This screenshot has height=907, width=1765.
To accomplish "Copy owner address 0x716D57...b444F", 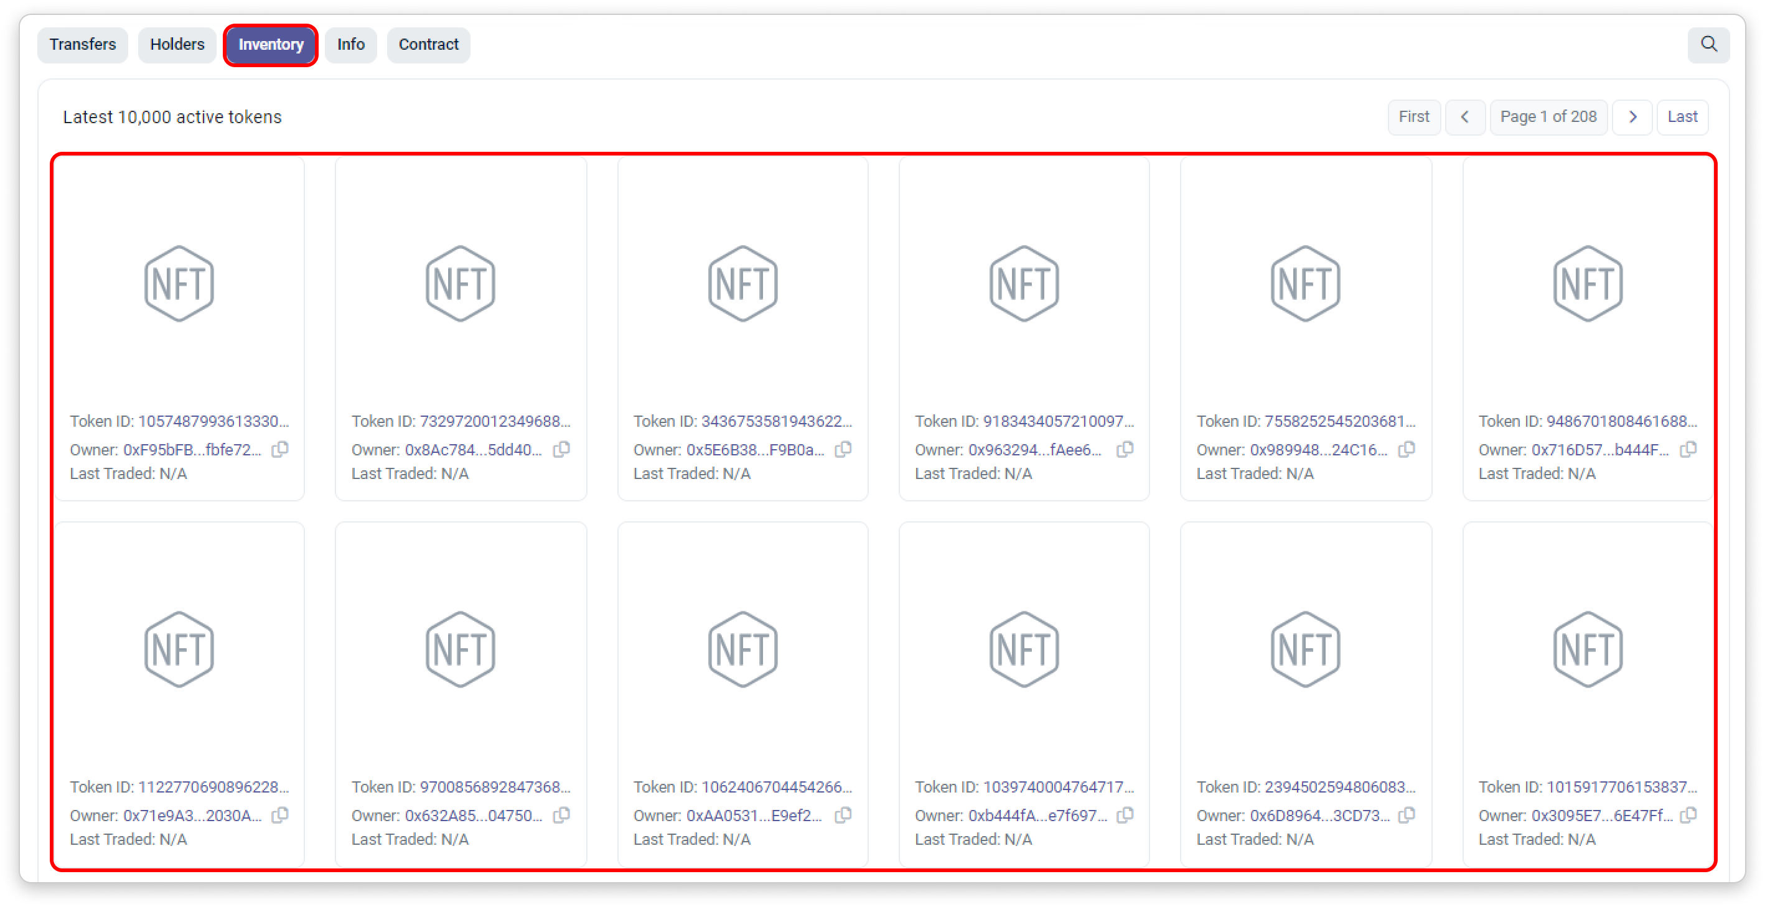I will (1688, 449).
